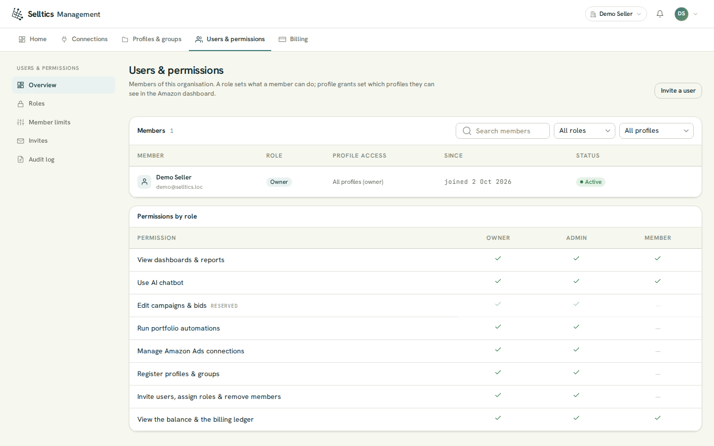Click the Owner checkmark for View dashboards & reports

pyautogui.click(x=498, y=258)
